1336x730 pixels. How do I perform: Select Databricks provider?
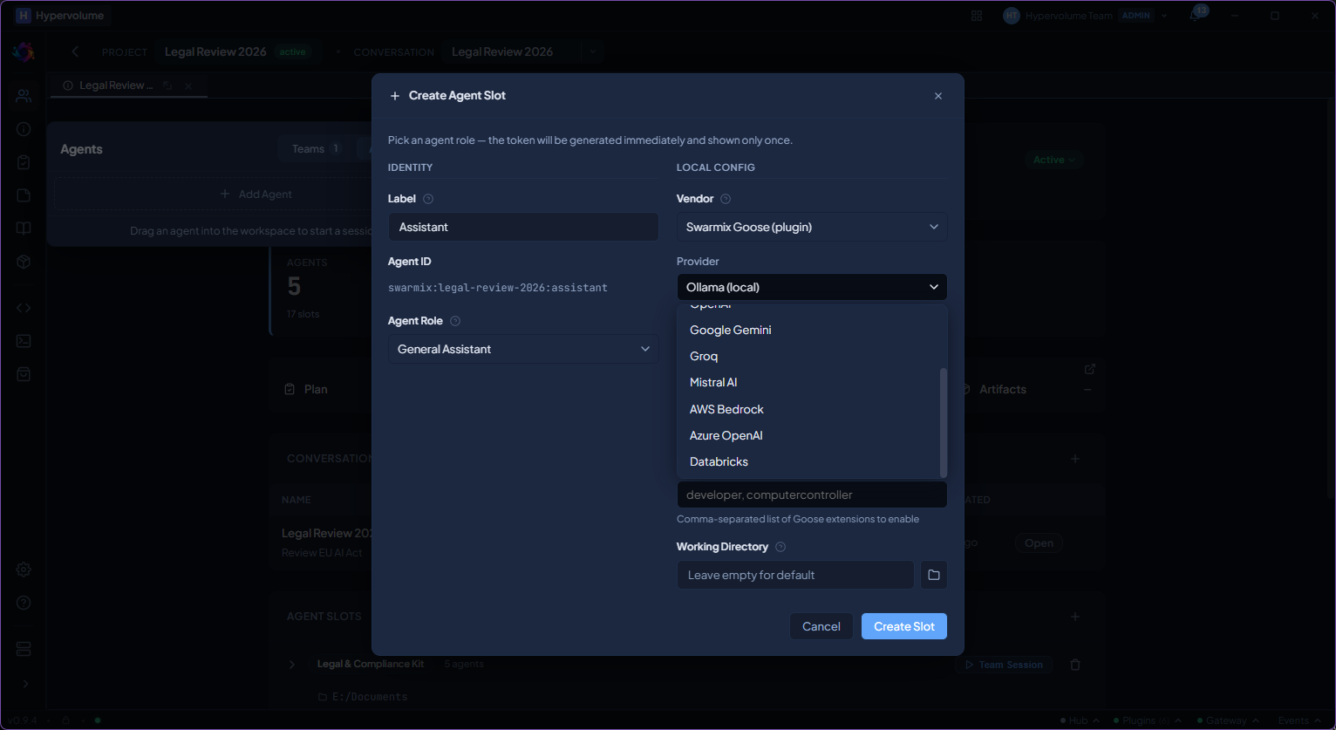(x=812, y=461)
